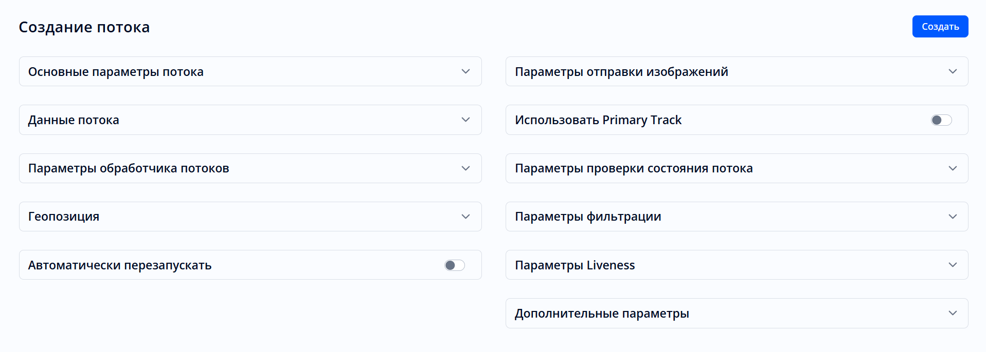Turn on Использовать Primary Track switch
Image resolution: width=986 pixels, height=352 pixels.
click(x=941, y=120)
